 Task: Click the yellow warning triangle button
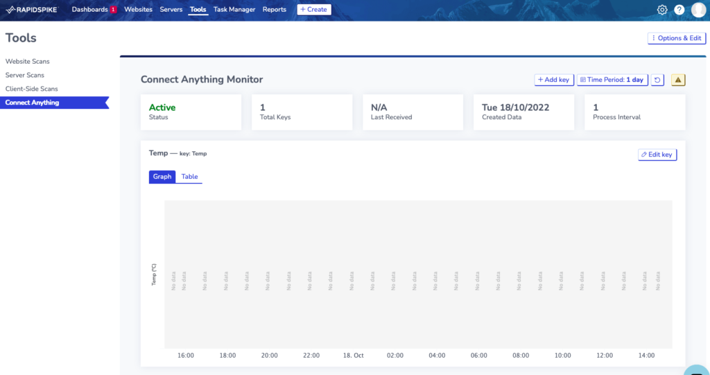pos(678,80)
